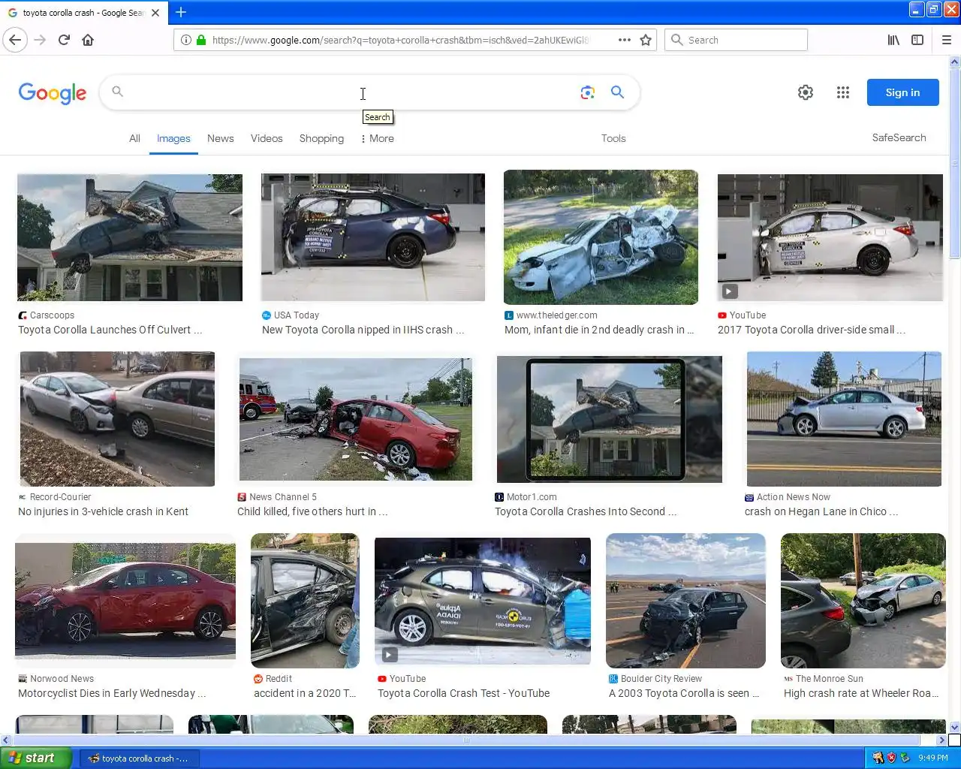Bookmark this page with the star icon
Viewport: 961px width, 769px height.
point(646,40)
